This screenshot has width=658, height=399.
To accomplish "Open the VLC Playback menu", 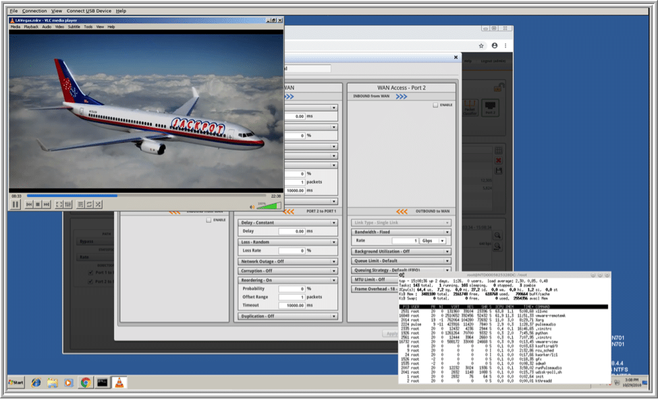I will (31, 27).
